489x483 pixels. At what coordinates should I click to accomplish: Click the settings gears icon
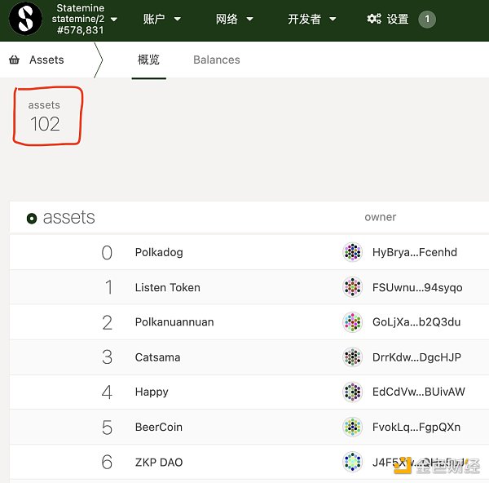tap(374, 19)
